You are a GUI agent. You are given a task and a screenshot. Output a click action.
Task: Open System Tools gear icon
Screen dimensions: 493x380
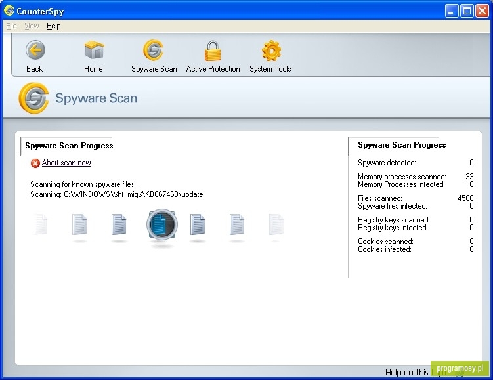click(271, 51)
